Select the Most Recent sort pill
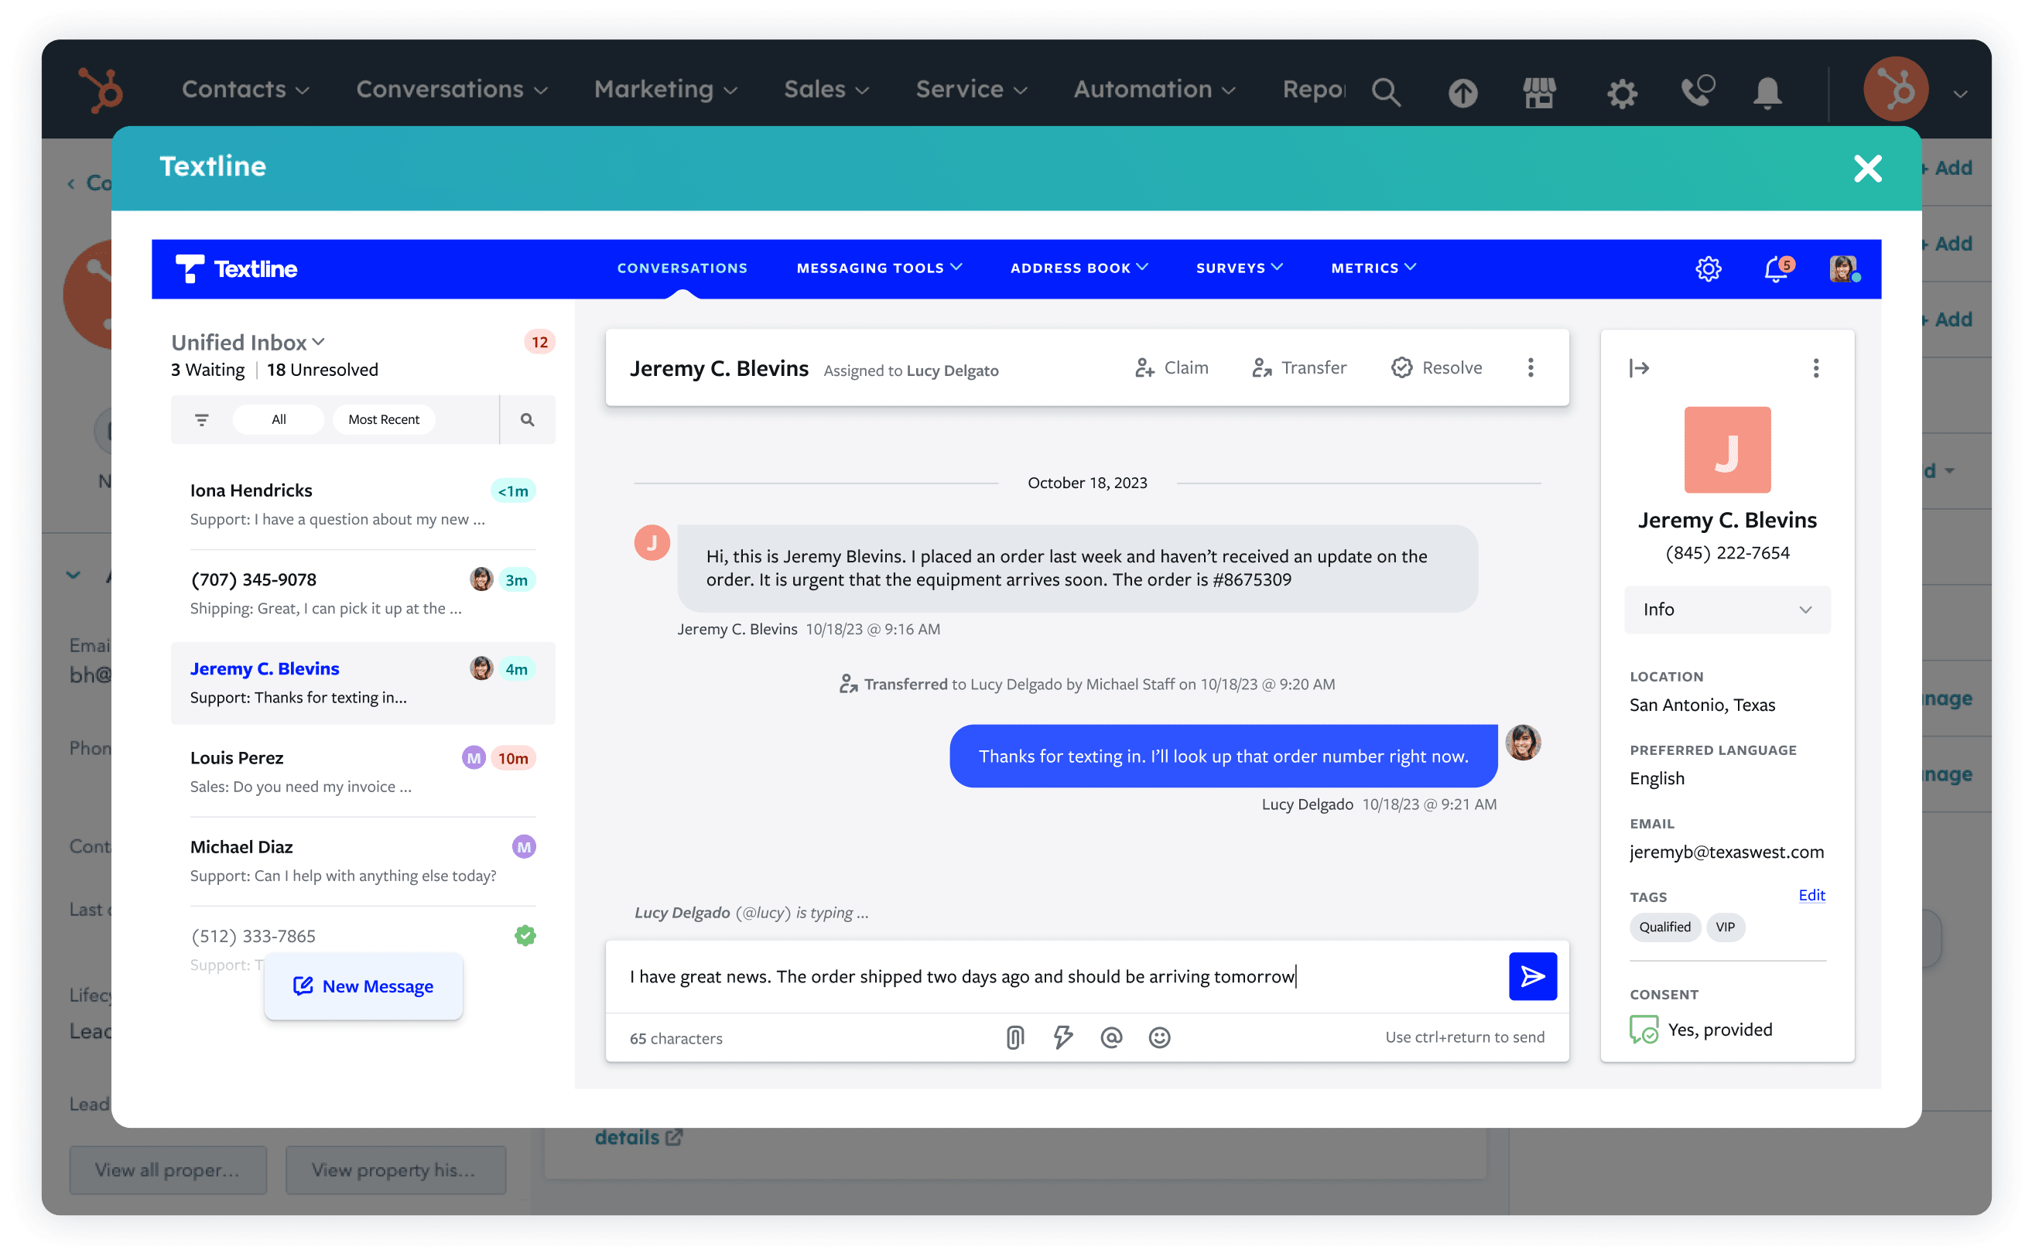 (x=383, y=420)
